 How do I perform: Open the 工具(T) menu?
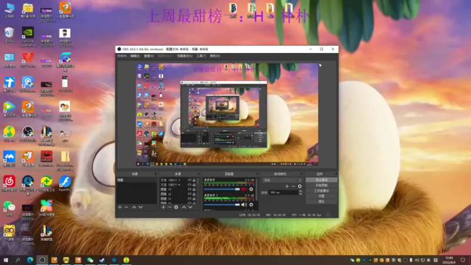[x=201, y=56]
